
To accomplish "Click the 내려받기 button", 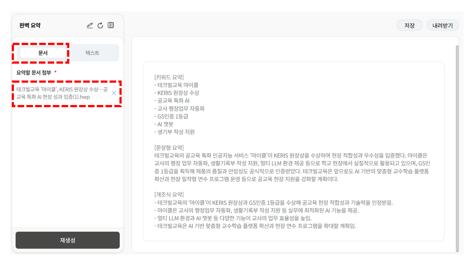I will [442, 25].
